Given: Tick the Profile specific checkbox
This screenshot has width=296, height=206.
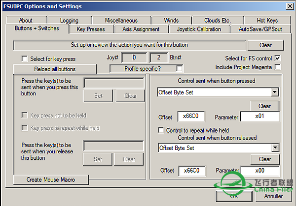Looking at the screenshot, I should point(179,68).
